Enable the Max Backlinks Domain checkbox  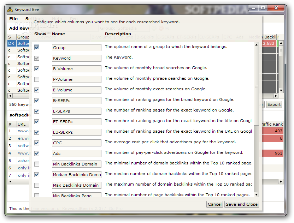[37, 185]
